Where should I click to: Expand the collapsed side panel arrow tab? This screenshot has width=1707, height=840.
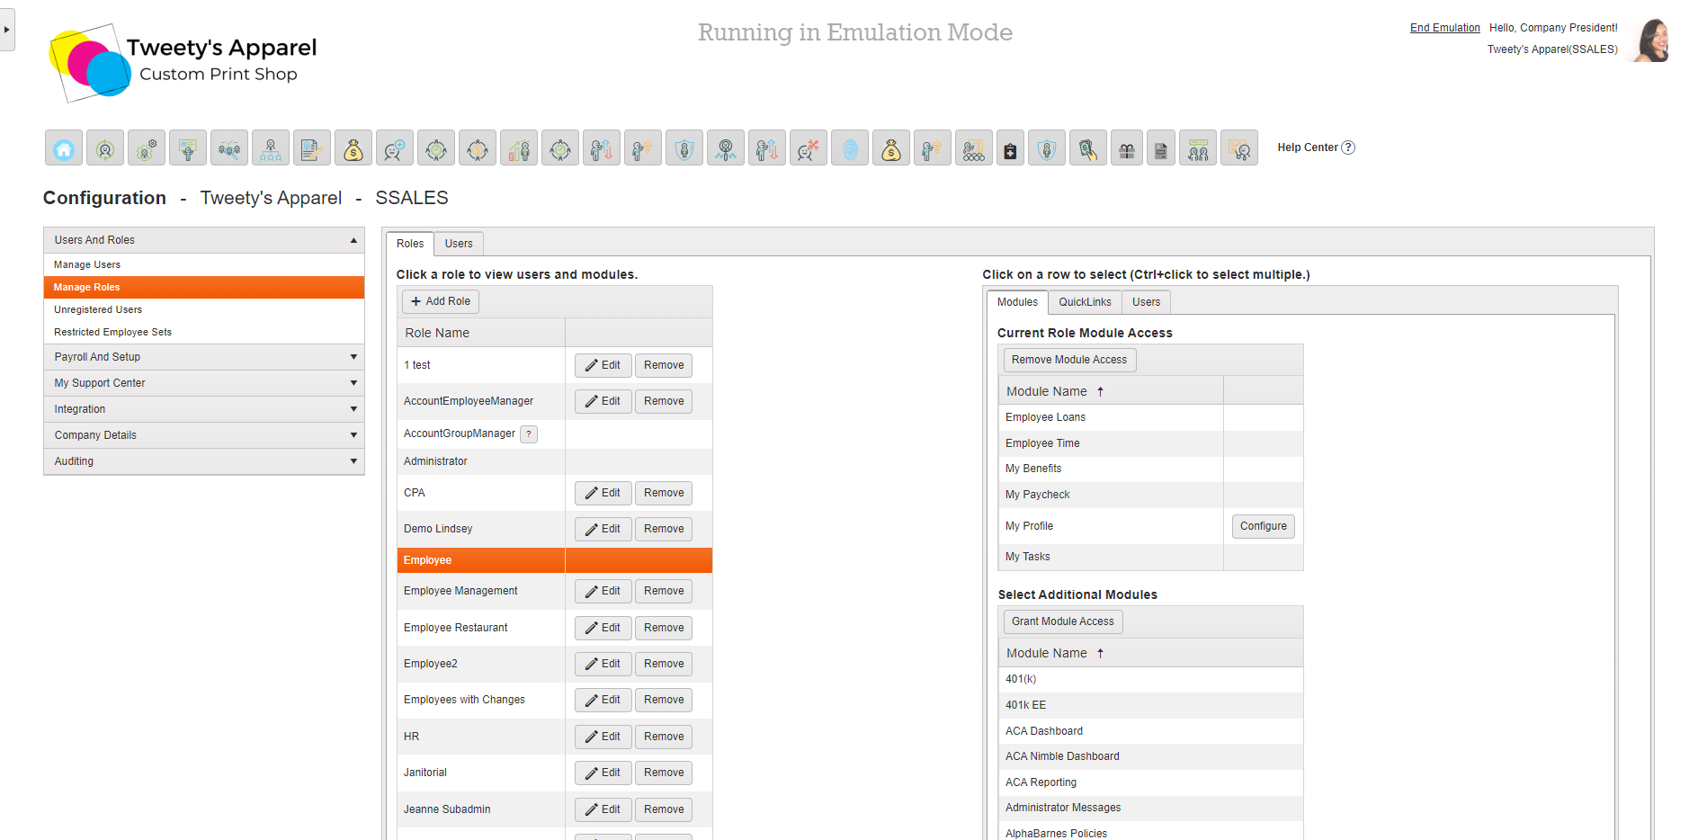7,30
